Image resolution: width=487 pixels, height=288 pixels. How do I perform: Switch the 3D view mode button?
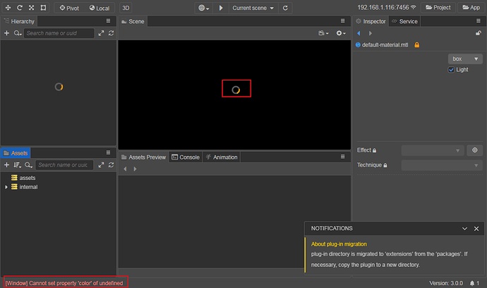point(126,8)
